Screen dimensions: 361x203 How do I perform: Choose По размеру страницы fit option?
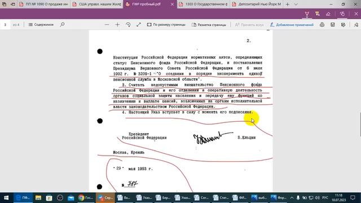tap(166, 24)
